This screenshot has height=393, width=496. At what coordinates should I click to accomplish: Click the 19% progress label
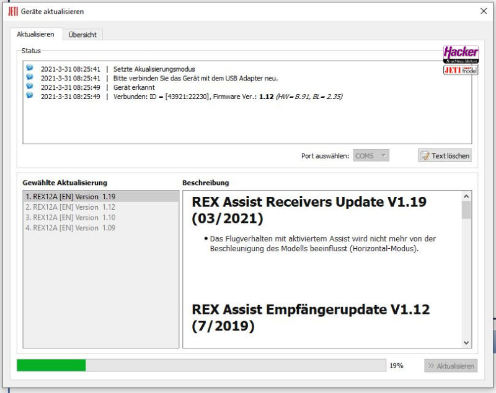[396, 366]
